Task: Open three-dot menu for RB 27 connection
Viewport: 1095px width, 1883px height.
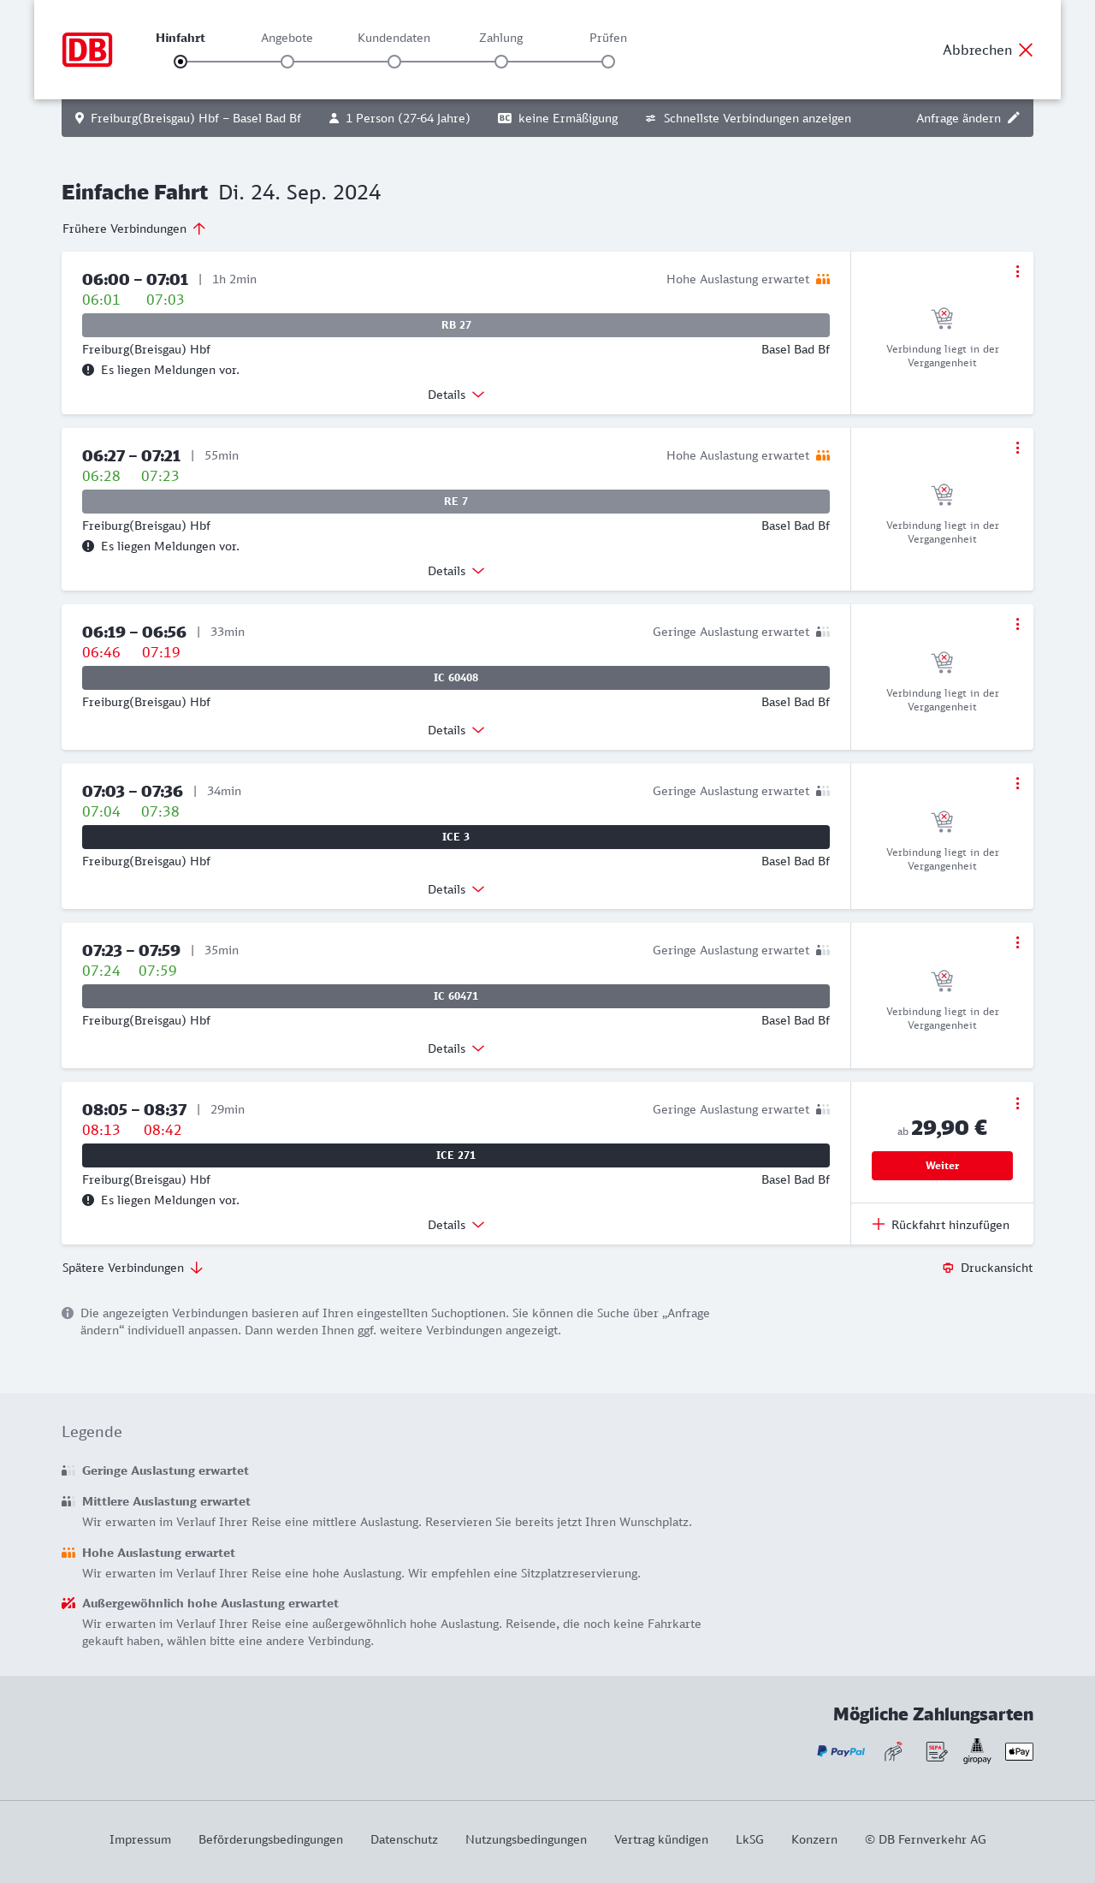Action: point(1017,271)
